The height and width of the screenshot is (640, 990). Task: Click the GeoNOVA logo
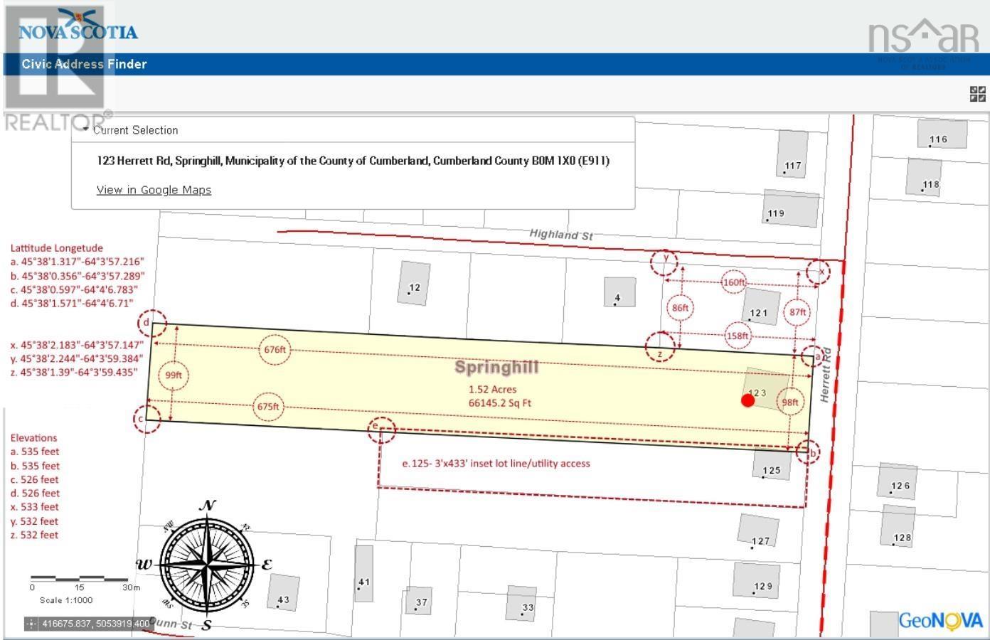[940, 620]
